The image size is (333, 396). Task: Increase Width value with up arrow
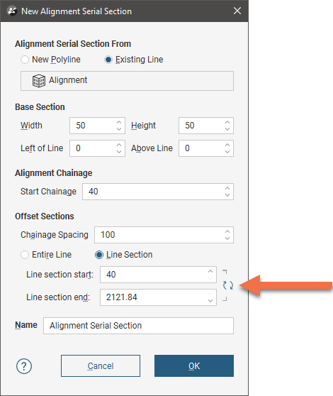[x=119, y=123]
